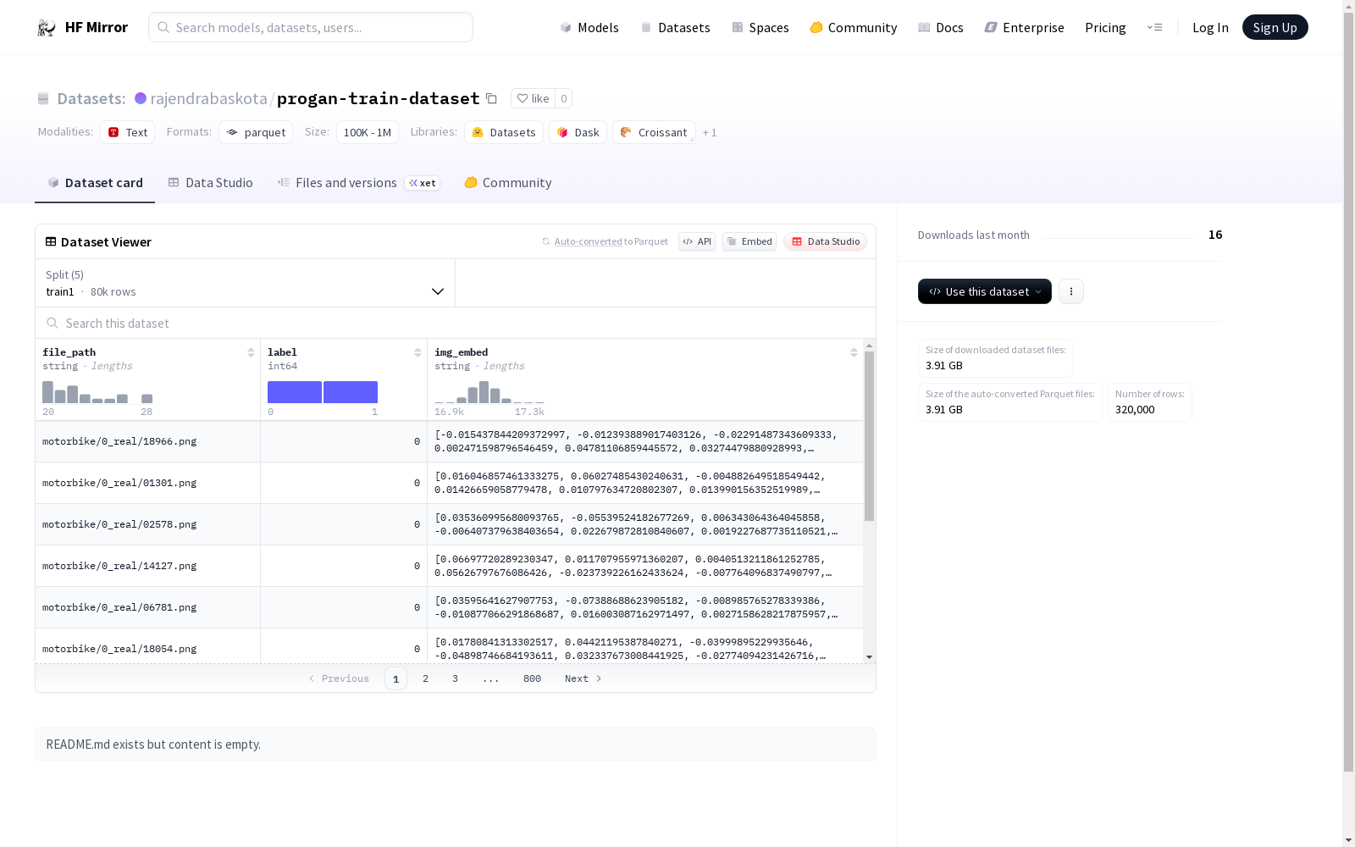Select the Dataset card tab
The height and width of the screenshot is (847, 1355).
[x=95, y=183]
